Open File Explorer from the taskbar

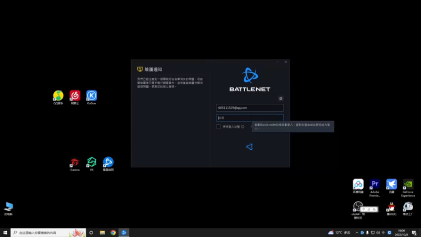pos(102,232)
